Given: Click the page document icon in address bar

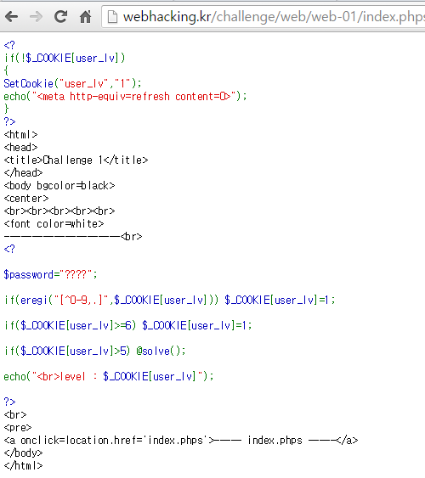Looking at the screenshot, I should (112, 17).
